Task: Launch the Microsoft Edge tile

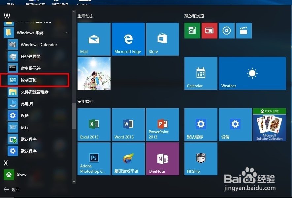Action: point(128,39)
